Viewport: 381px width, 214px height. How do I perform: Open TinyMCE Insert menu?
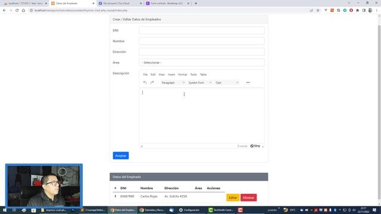171,74
